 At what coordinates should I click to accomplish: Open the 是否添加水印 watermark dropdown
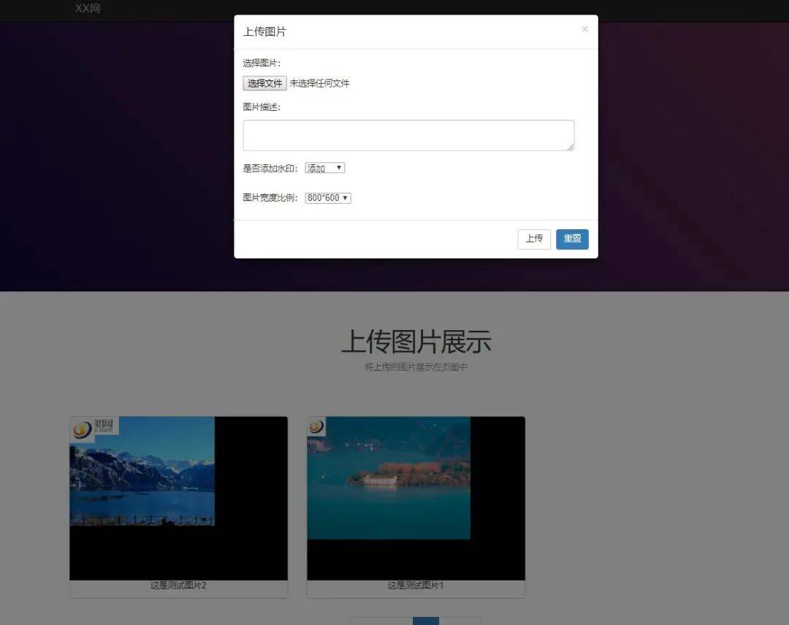pyautogui.click(x=324, y=168)
